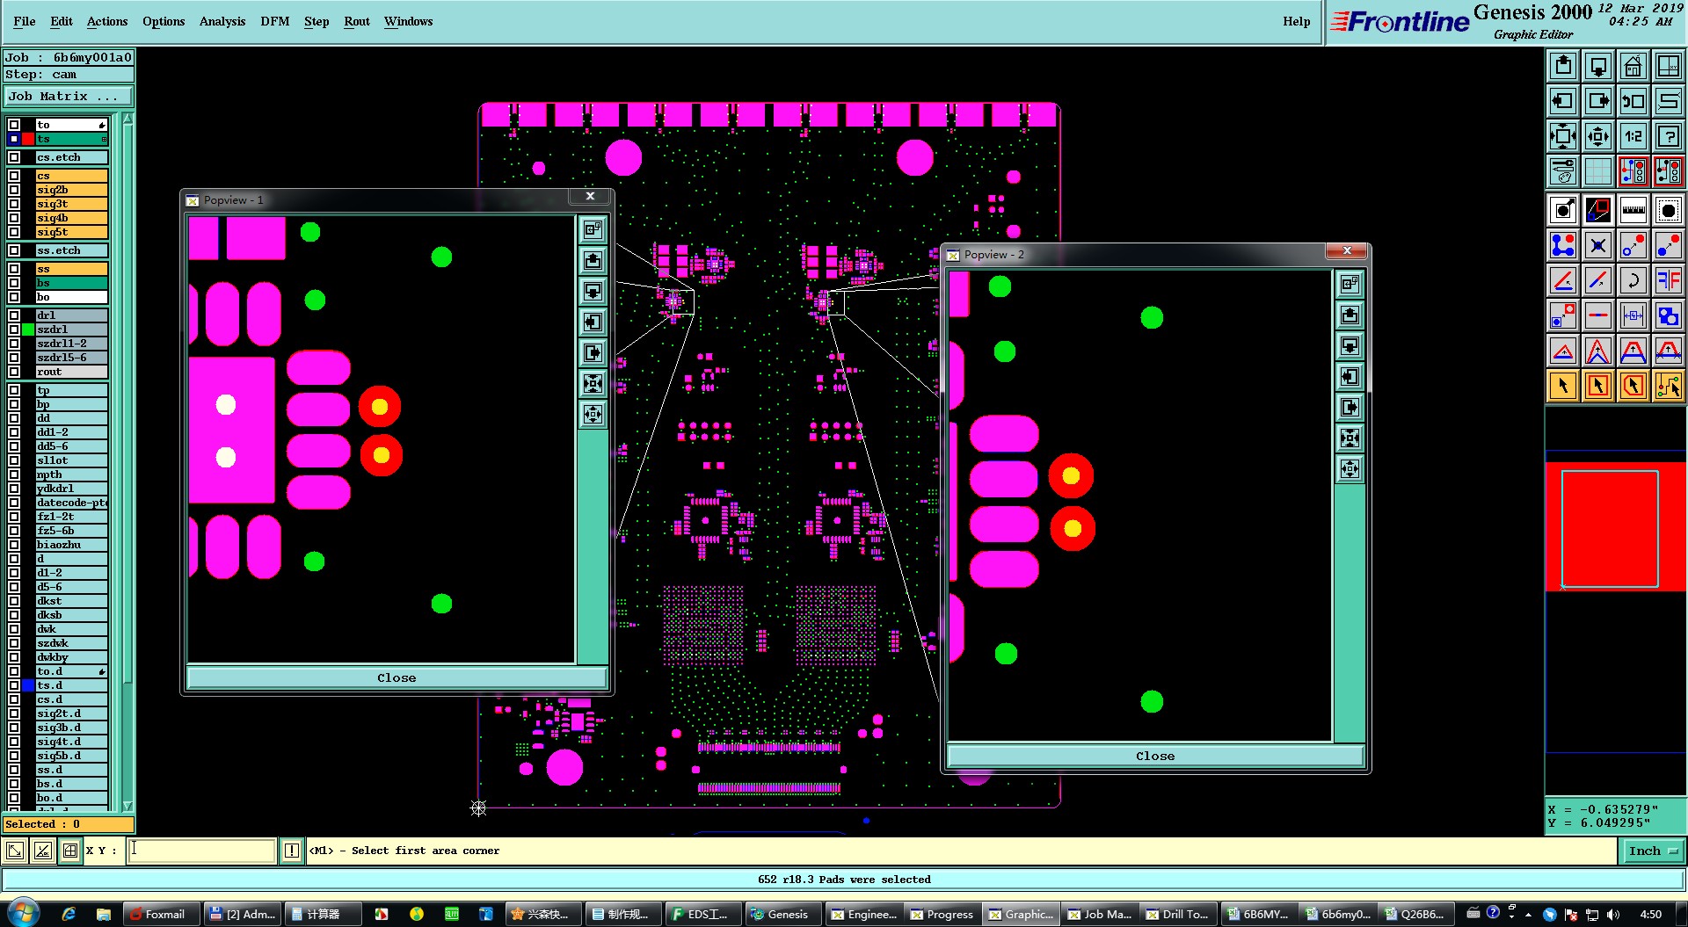
Task: Click the layer list scroll down arrow
Action: pos(127,806)
